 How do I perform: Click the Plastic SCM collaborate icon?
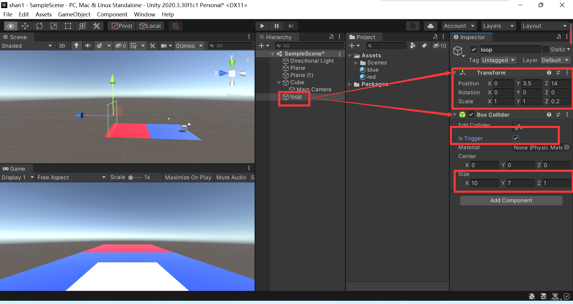tap(413, 26)
